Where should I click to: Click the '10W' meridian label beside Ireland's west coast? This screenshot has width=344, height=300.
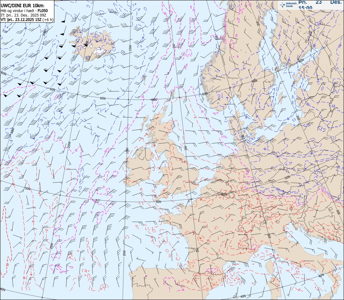pos(127,151)
